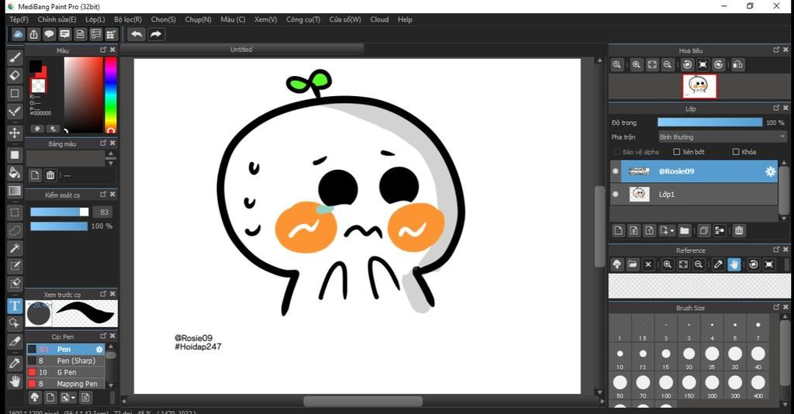Click the open folder icon in Reference panel
Screen dimensions: 794x414
coord(633,264)
